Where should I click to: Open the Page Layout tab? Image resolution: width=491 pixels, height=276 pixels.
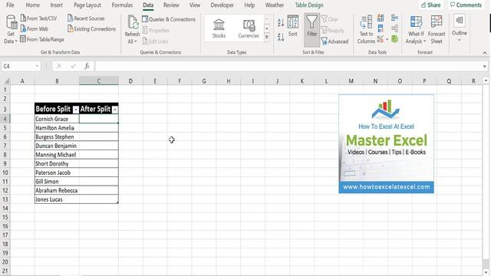click(x=87, y=5)
